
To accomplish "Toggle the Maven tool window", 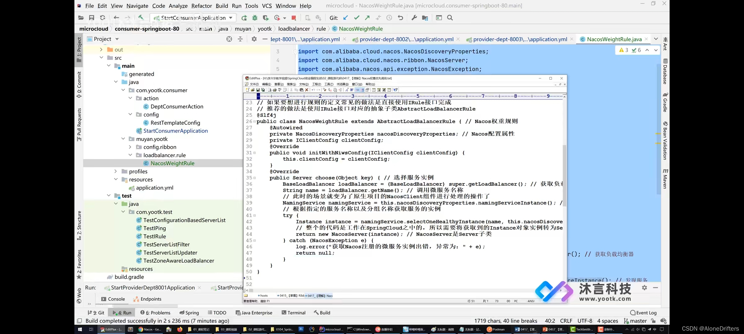I will tap(665, 179).
